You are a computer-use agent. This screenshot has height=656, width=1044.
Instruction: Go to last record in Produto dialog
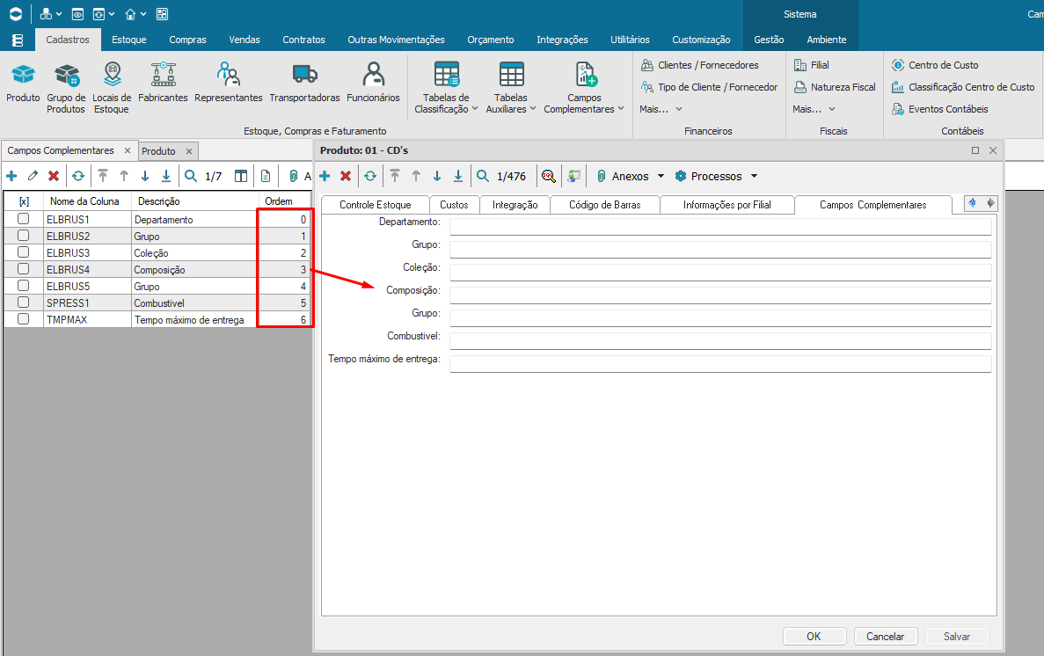(458, 176)
